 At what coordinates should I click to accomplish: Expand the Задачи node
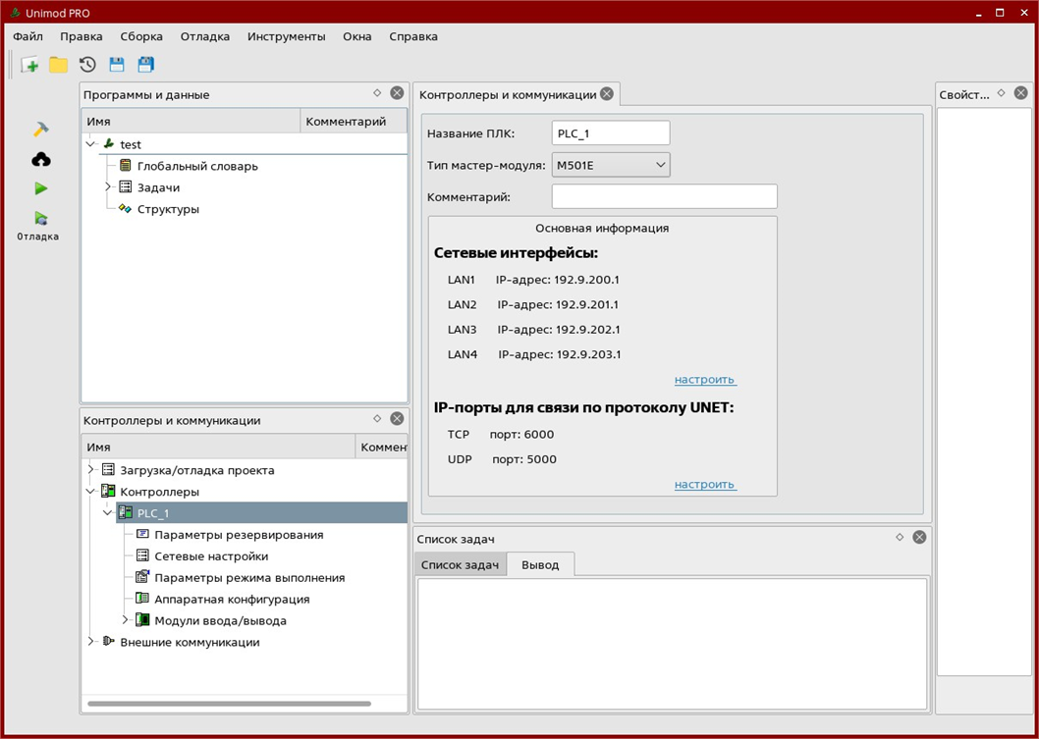(108, 187)
